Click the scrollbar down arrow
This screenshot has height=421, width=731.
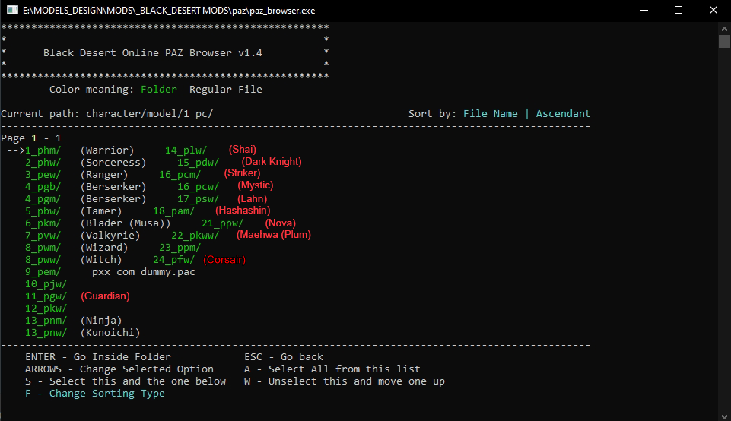pyautogui.click(x=724, y=414)
